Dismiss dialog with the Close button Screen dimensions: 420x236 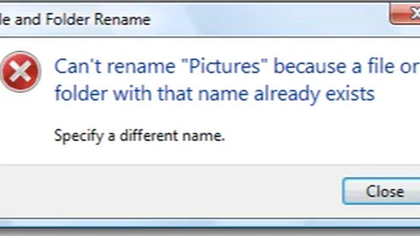click(x=381, y=191)
